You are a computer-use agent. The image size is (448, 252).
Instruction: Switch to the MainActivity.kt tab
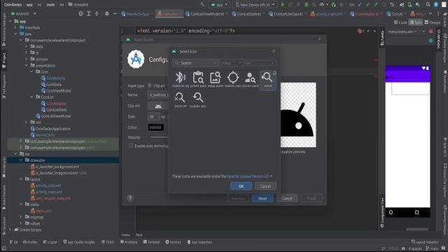(x=137, y=14)
